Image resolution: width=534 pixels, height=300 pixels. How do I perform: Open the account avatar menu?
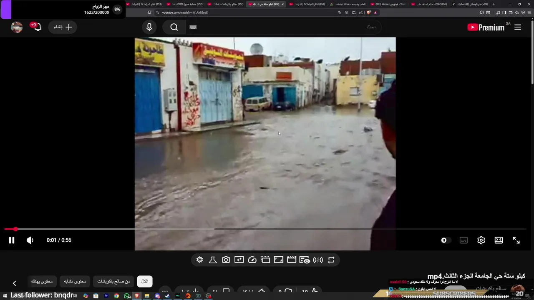[17, 27]
